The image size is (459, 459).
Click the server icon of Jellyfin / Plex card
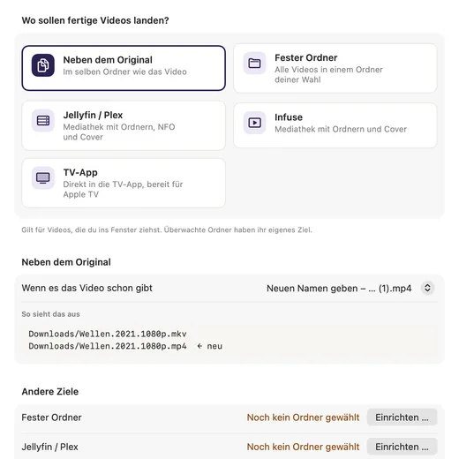(x=43, y=121)
